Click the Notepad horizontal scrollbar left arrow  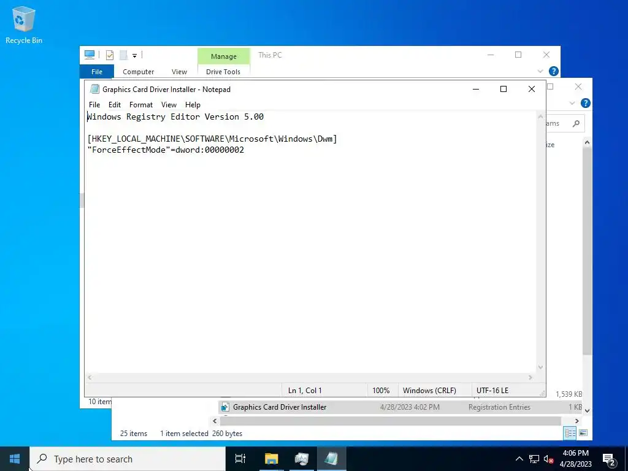pyautogui.click(x=90, y=377)
